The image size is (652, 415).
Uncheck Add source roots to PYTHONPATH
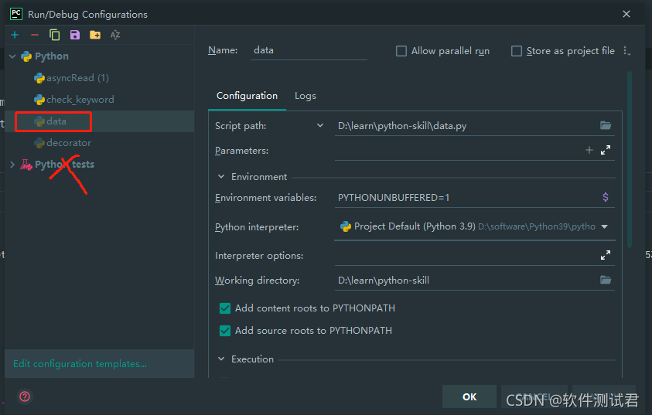click(x=225, y=331)
